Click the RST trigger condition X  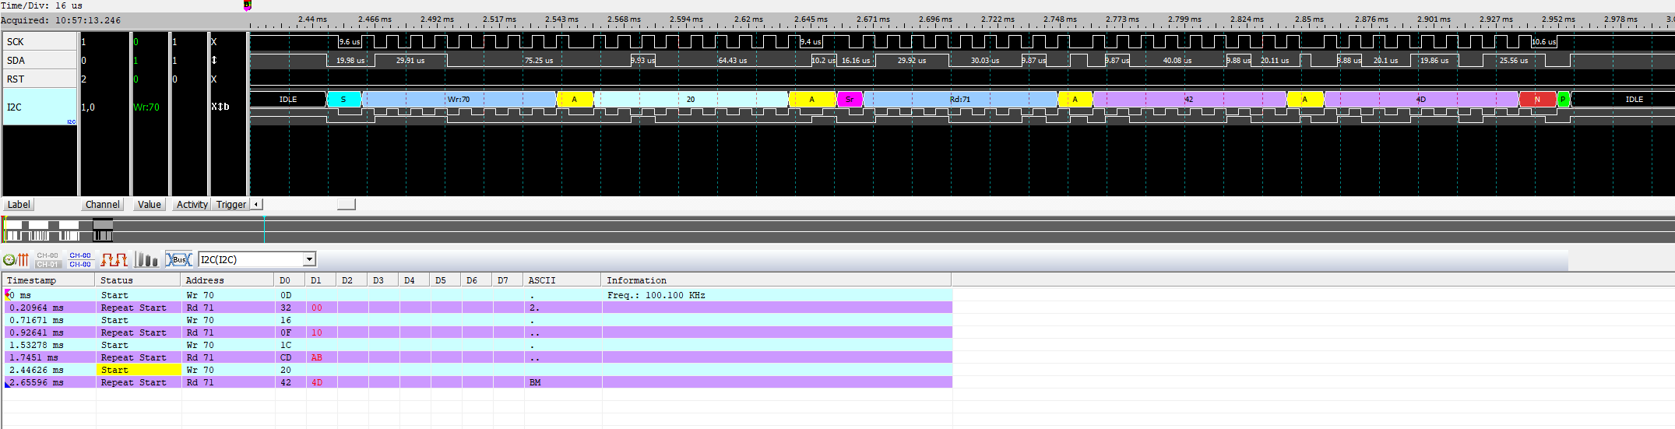[x=214, y=79]
